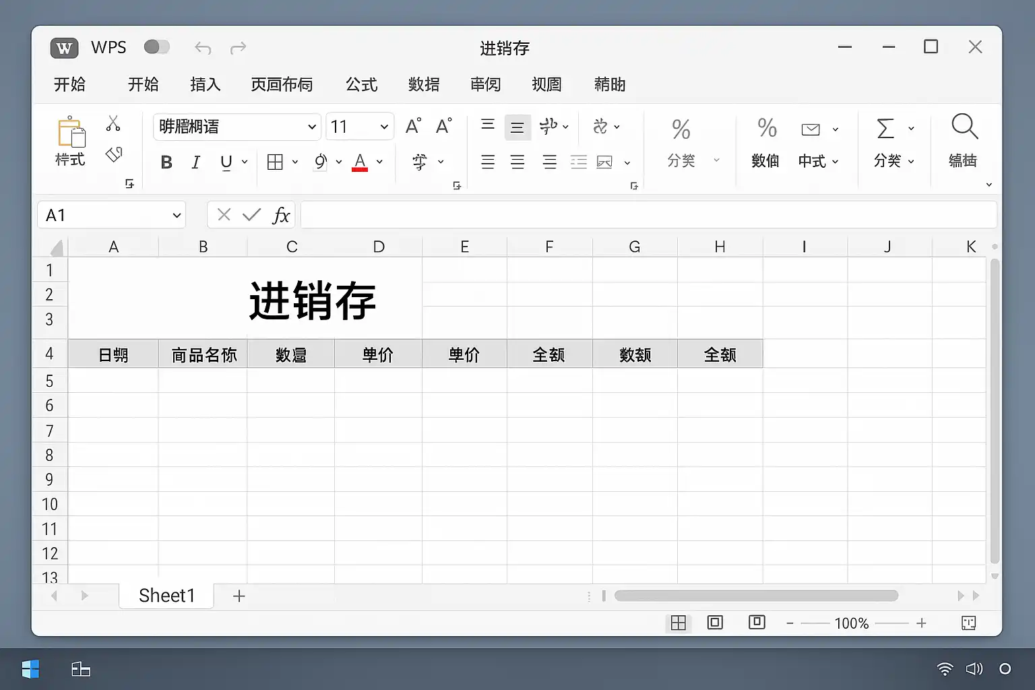The image size is (1035, 690).
Task: Click the scissors cut icon
Action: pyautogui.click(x=113, y=123)
